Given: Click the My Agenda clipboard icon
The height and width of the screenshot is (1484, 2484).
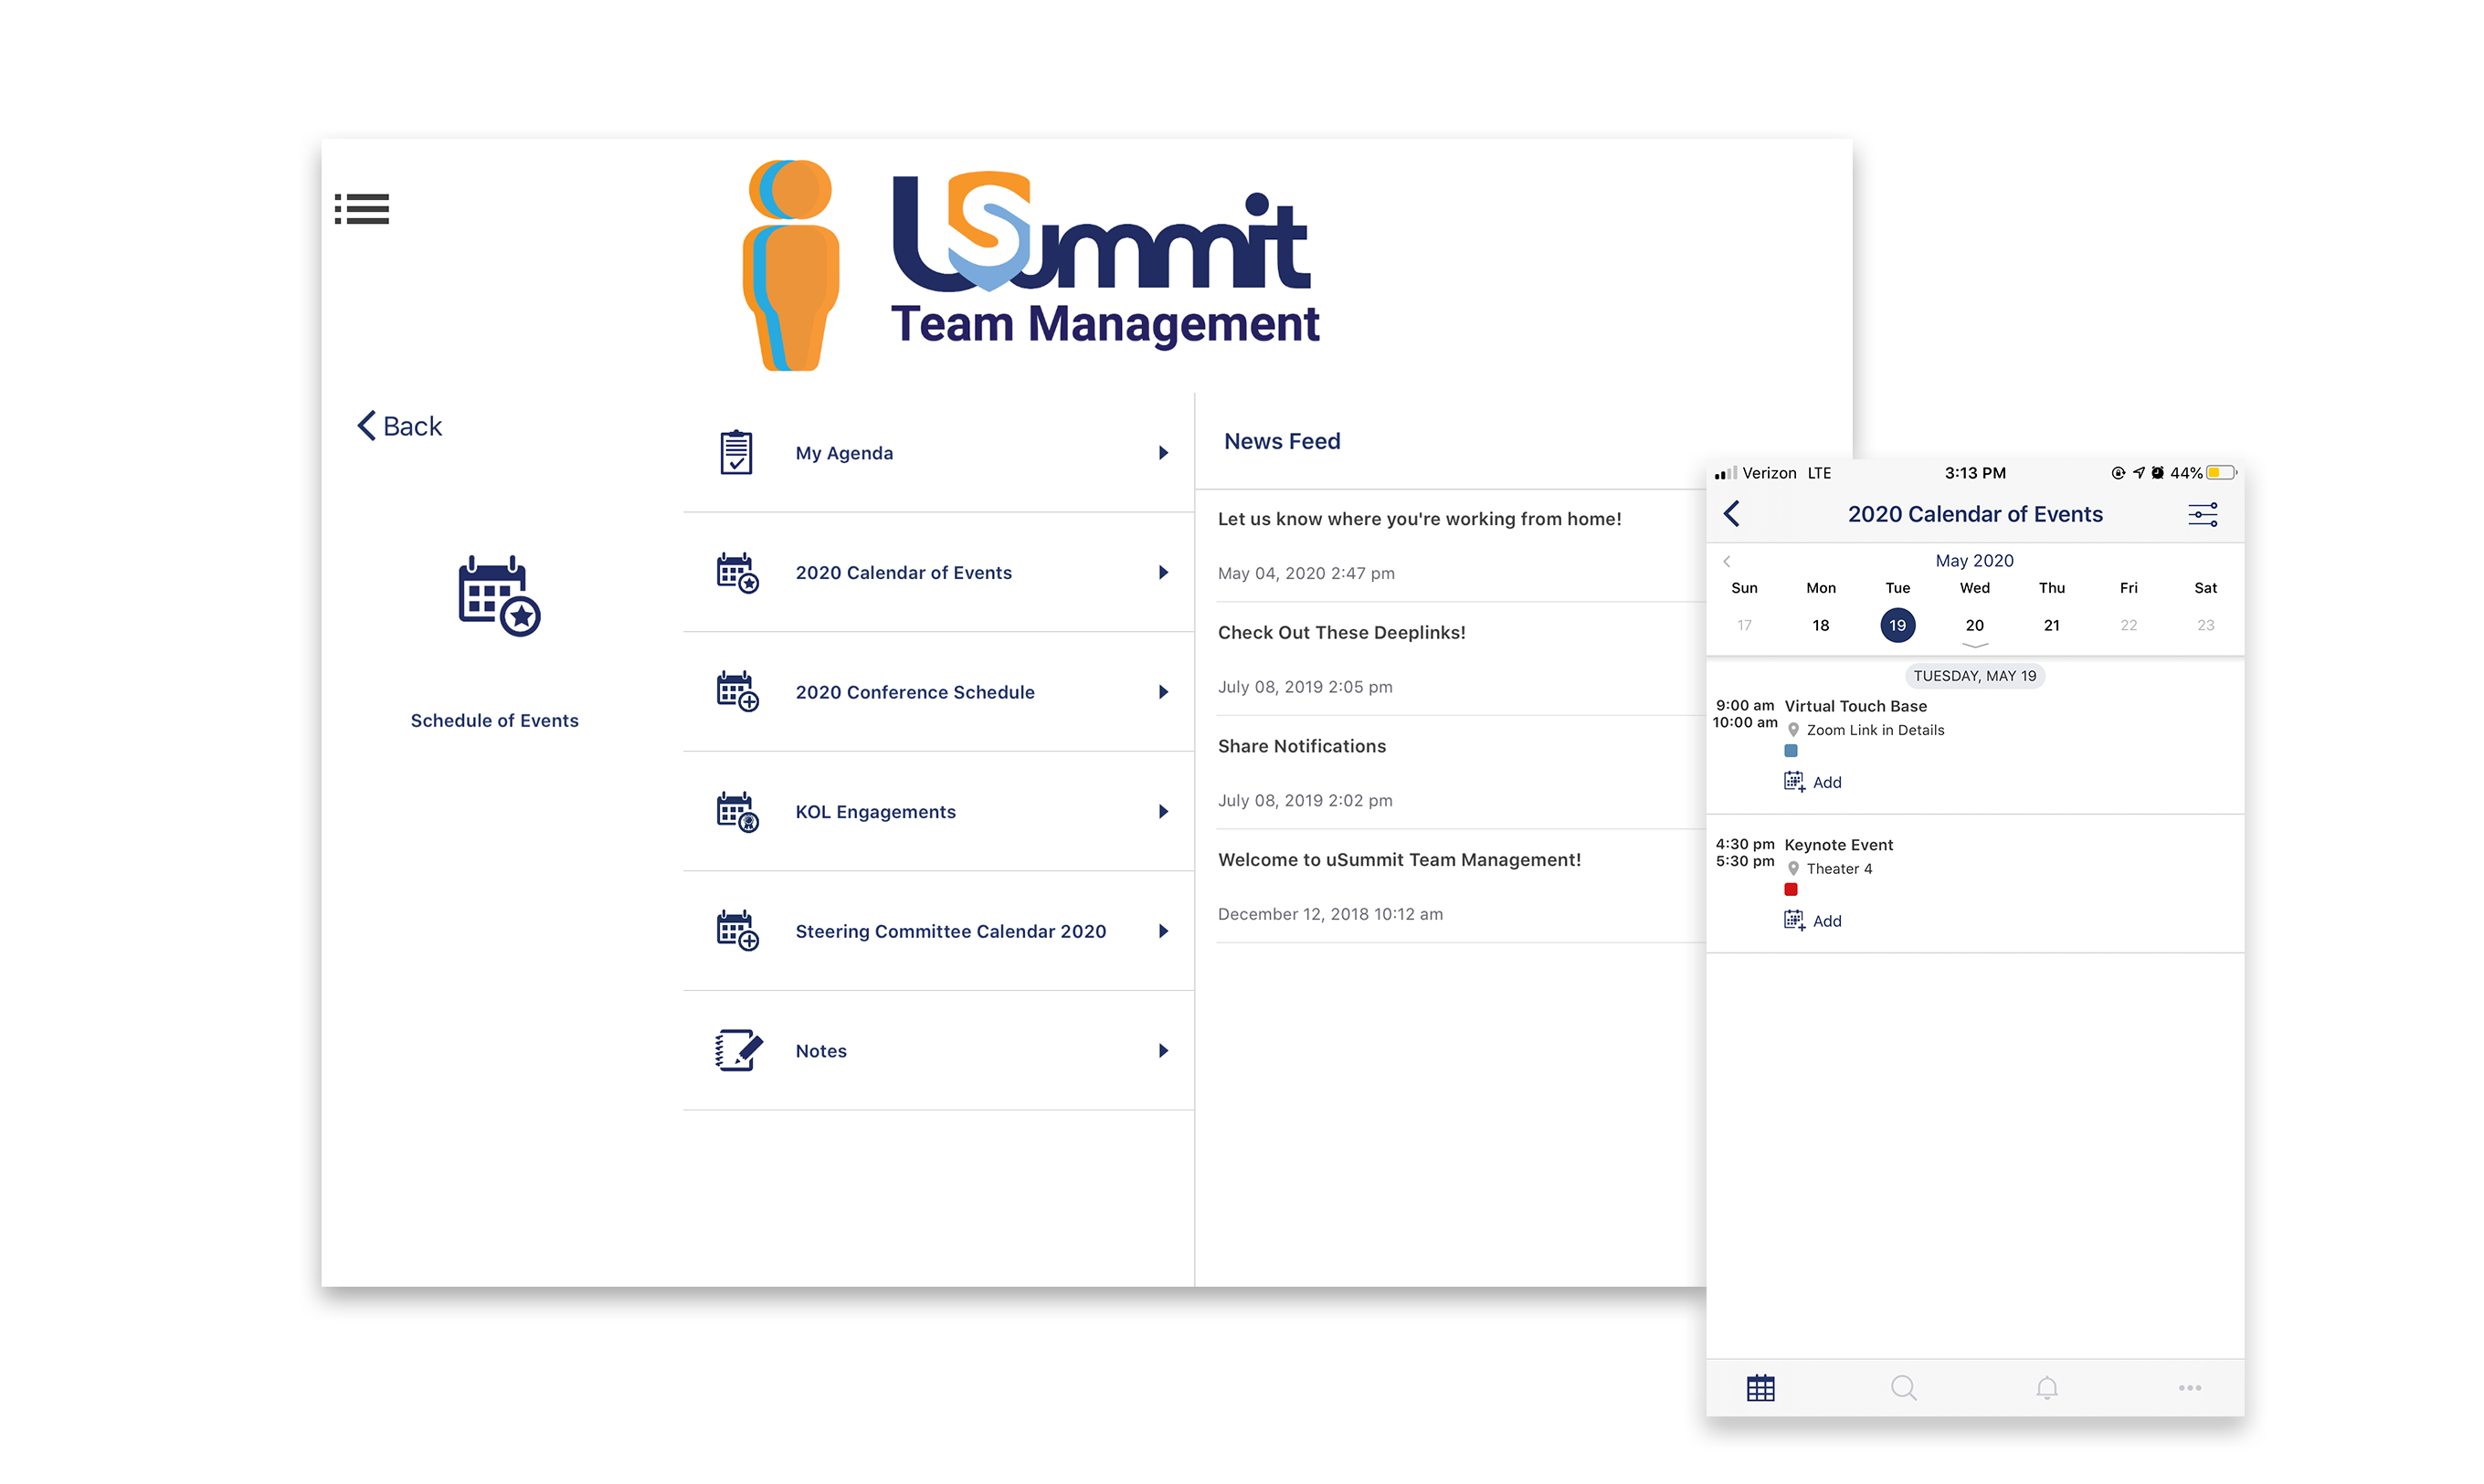Looking at the screenshot, I should [736, 452].
